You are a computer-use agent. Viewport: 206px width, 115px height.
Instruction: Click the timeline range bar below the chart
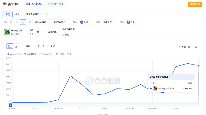(x=104, y=105)
